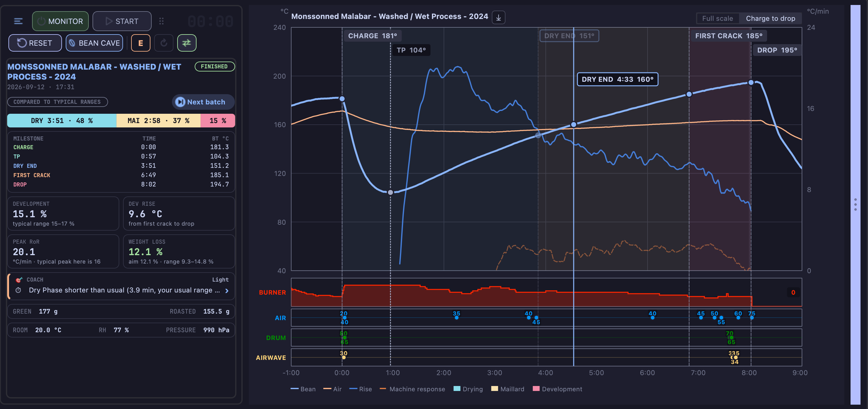Viewport: 868px width, 409px height.
Task: Select the 15 % development bar segment
Action: coord(218,120)
